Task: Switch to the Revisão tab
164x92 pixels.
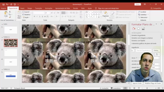Action: coord(76,8)
